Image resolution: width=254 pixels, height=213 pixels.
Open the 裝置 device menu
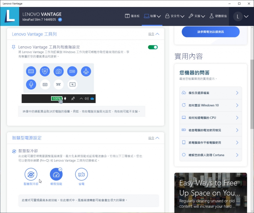coord(152,16)
